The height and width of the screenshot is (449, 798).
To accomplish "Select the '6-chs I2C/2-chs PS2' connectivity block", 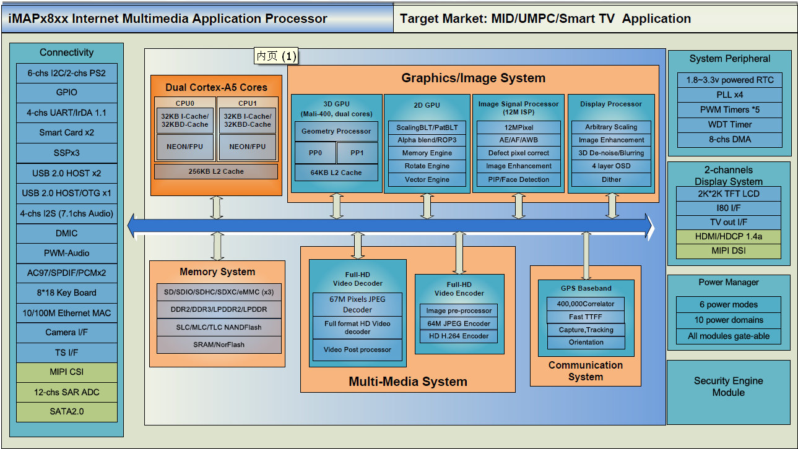I will (66, 72).
